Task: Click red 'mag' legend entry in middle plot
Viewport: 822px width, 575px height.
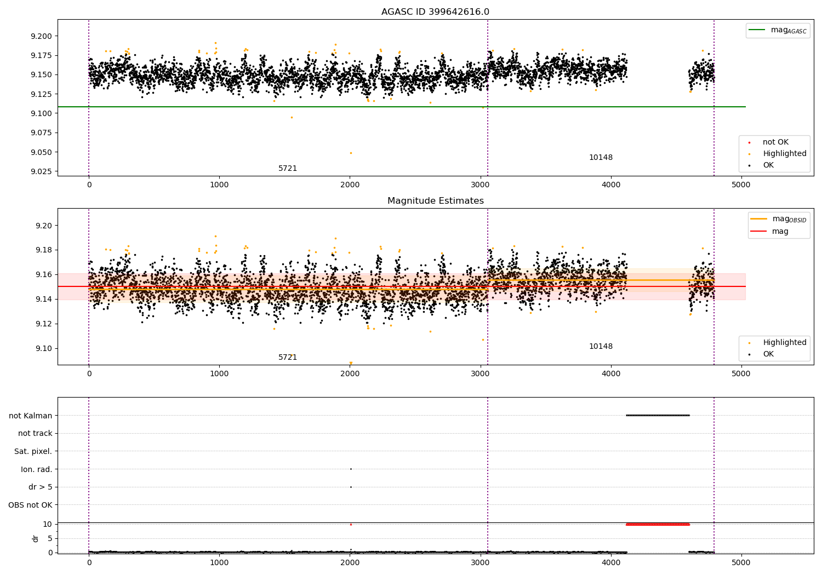Action: [780, 232]
